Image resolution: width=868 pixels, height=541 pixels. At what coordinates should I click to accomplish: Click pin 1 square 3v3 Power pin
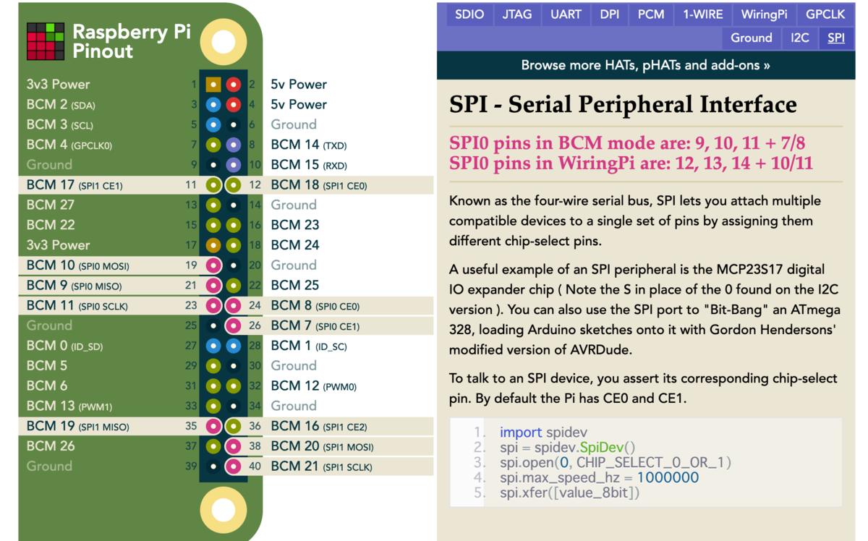coord(213,85)
